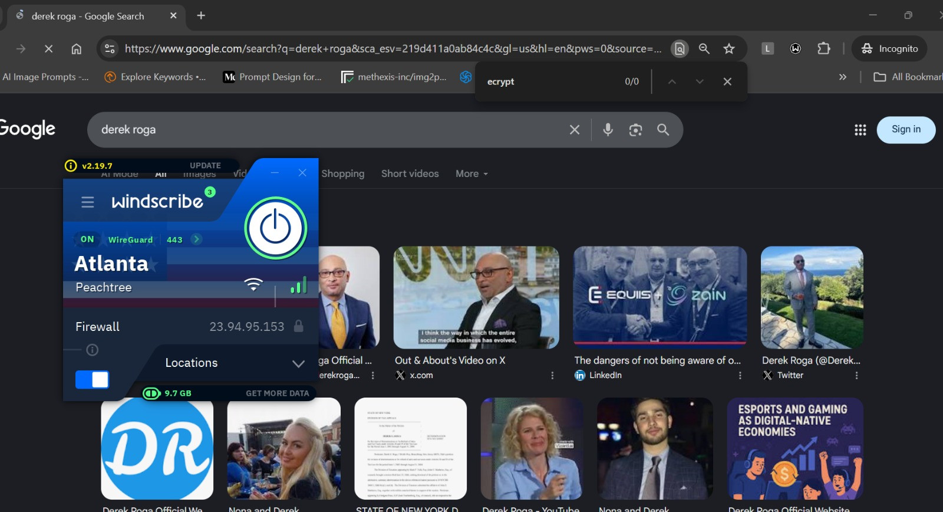Click the Incognito indicator button
Viewport: 943px width, 512px height.
(889, 48)
